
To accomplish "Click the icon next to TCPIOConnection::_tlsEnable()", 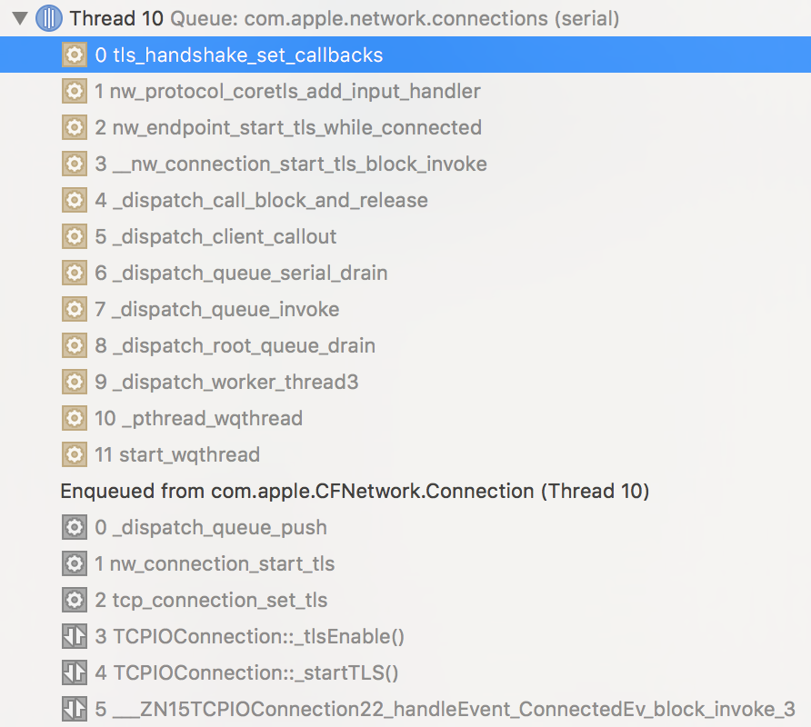I will 74,636.
